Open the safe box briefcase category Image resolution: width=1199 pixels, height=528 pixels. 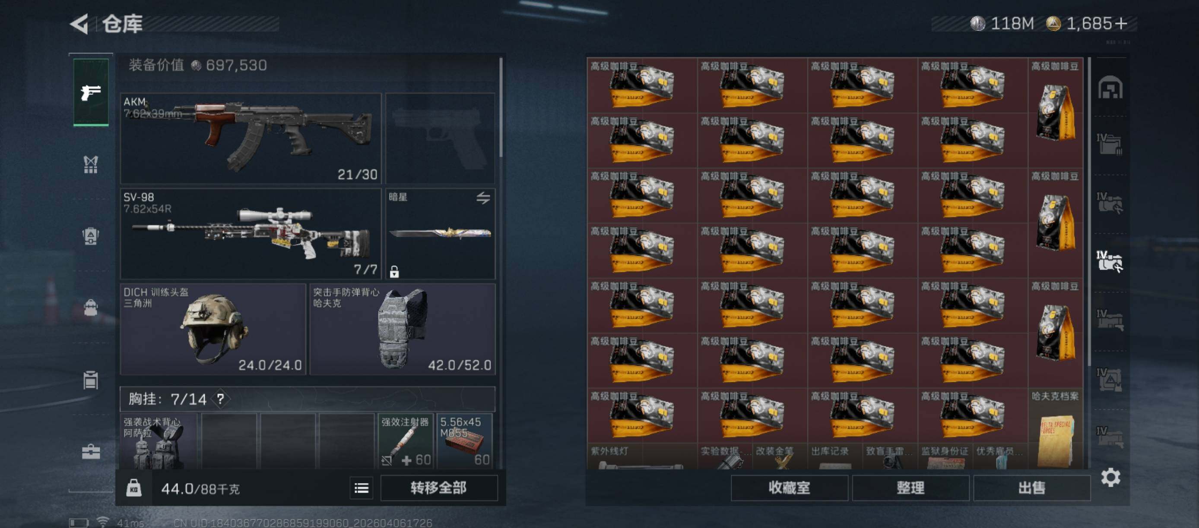[x=91, y=451]
